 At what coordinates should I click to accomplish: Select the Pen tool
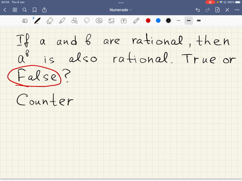pyautogui.click(x=37, y=21)
